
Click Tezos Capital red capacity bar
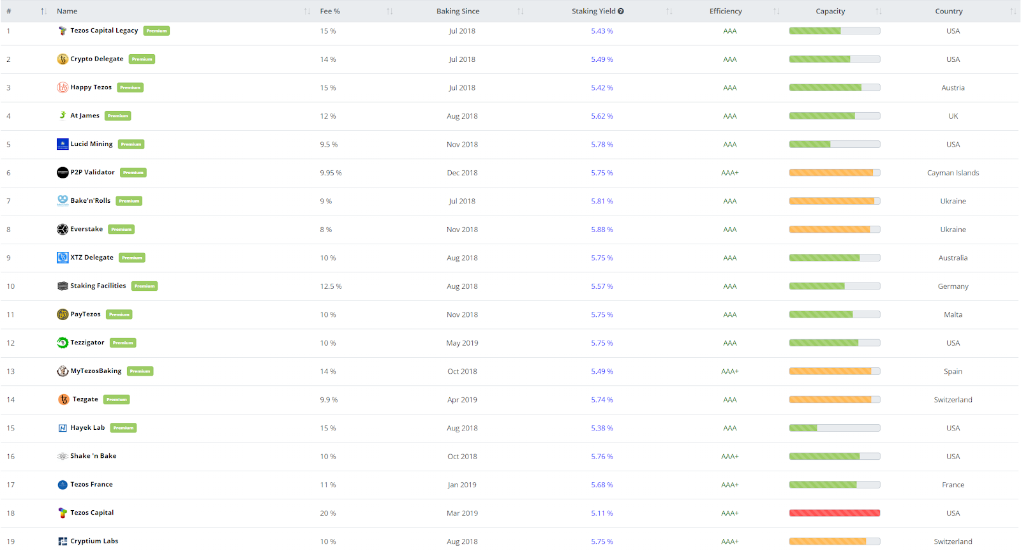(x=835, y=513)
